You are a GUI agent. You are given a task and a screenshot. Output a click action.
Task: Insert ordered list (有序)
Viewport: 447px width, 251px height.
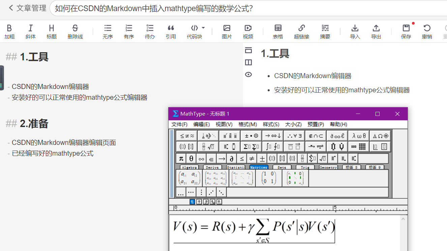pos(129,32)
